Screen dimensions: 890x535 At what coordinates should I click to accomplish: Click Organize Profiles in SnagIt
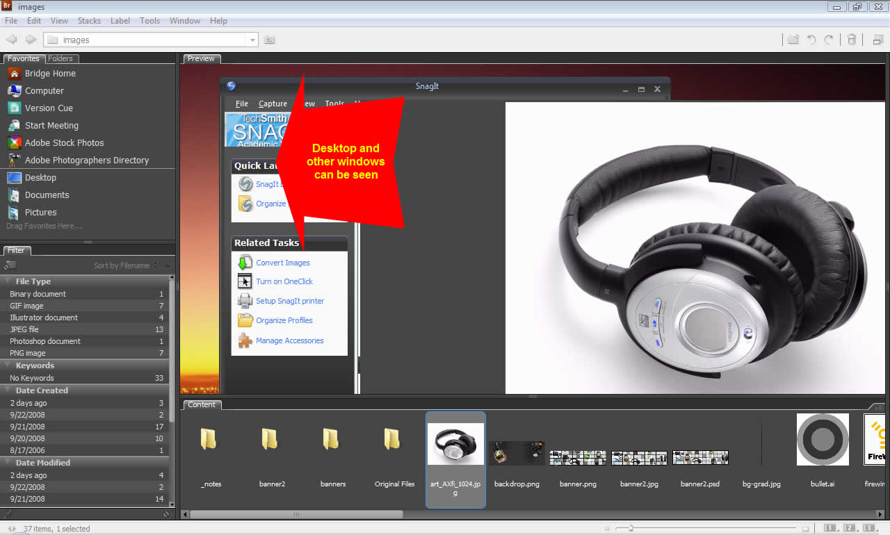[284, 320]
